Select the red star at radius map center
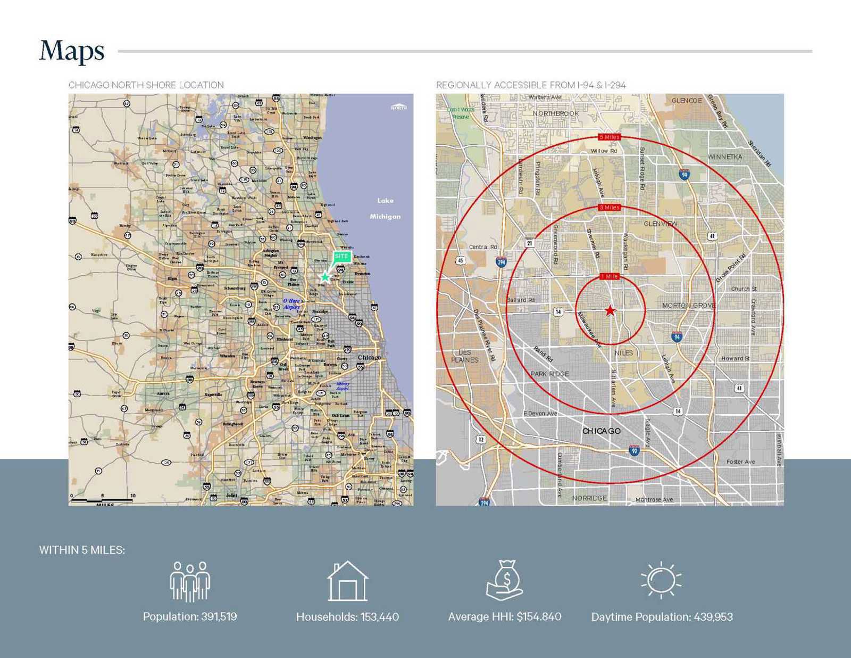This screenshot has height=658, width=851. (x=610, y=310)
